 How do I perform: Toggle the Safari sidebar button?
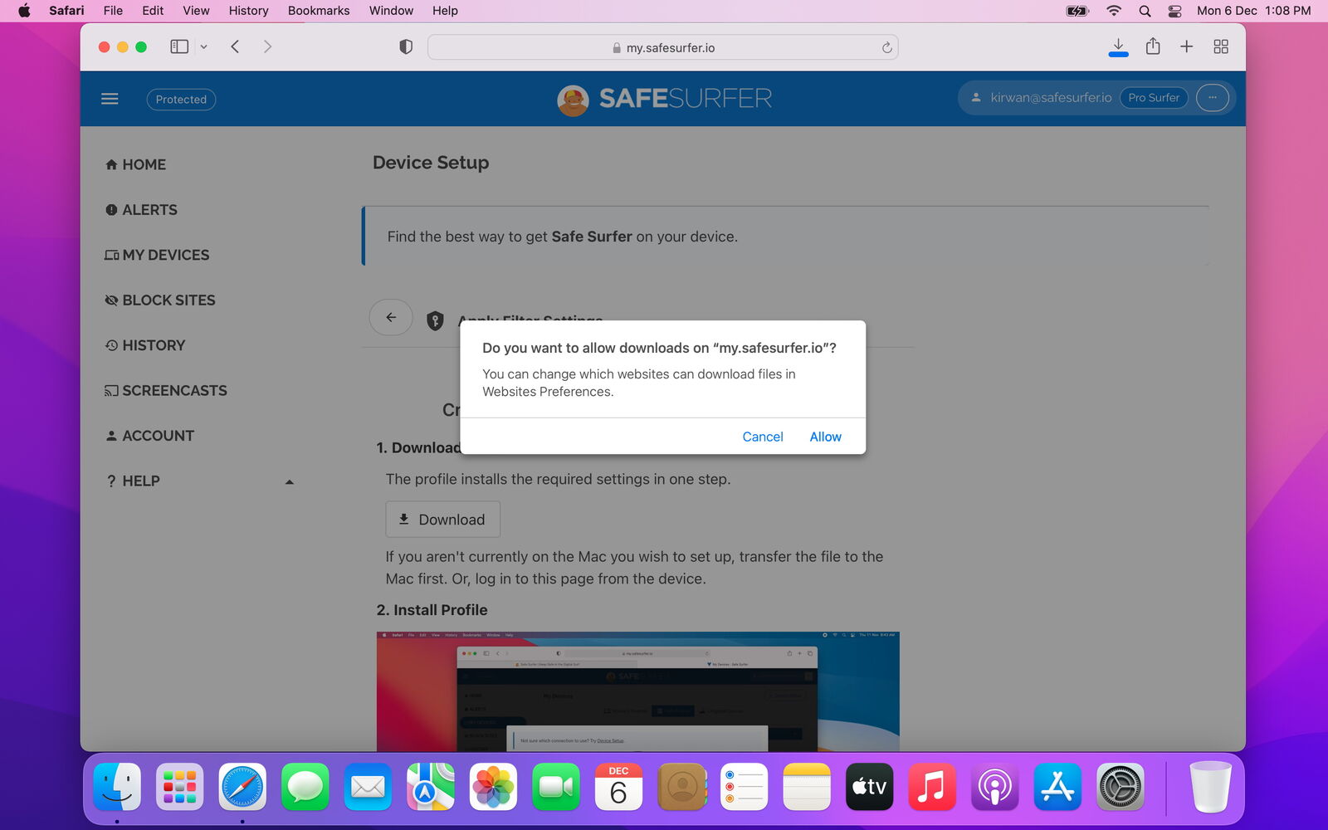pos(179,47)
